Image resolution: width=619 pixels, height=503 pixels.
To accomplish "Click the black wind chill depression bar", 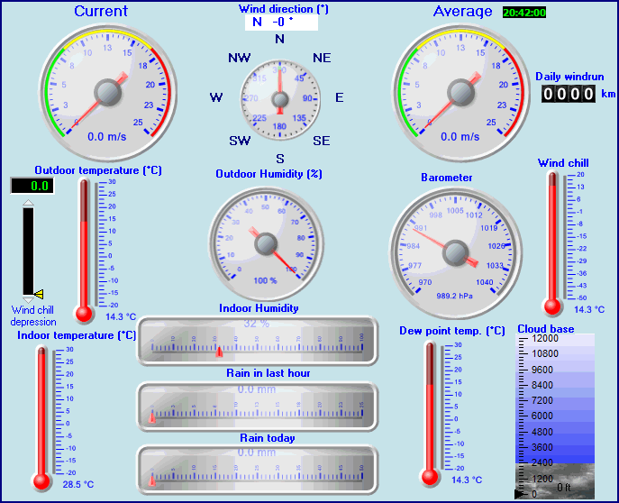I will coord(28,251).
